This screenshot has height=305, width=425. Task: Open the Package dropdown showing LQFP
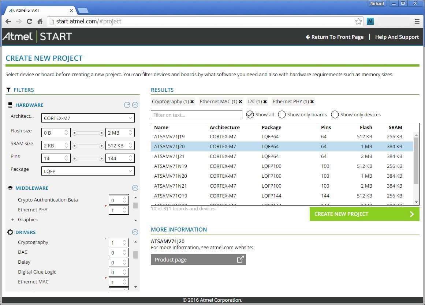pos(88,171)
